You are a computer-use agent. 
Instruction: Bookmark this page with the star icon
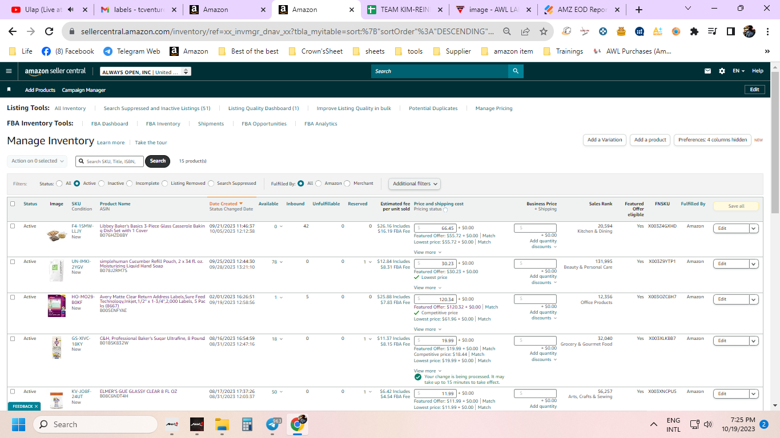pyautogui.click(x=544, y=31)
